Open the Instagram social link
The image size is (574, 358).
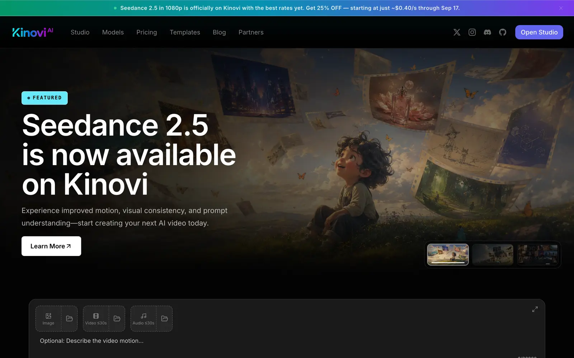click(472, 32)
